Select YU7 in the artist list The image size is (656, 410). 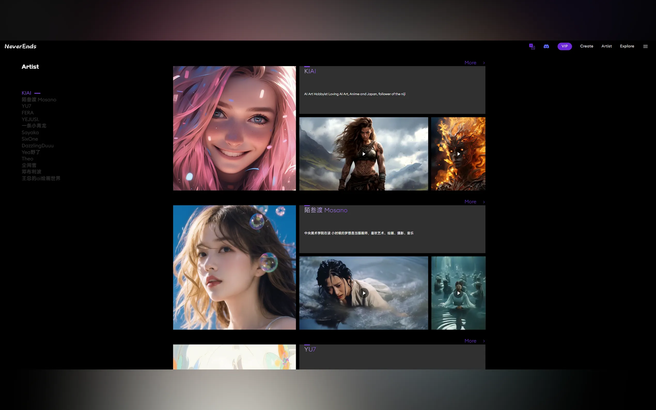[26, 106]
